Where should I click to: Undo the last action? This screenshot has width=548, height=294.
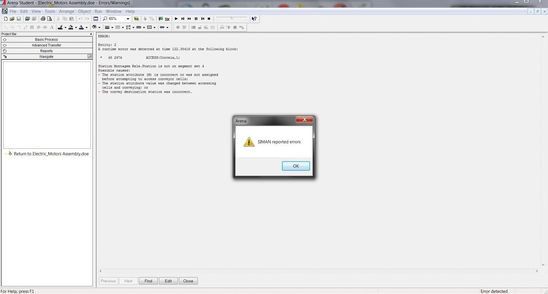pos(80,19)
